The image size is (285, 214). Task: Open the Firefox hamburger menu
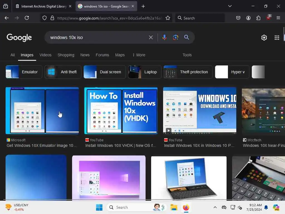[278, 18]
